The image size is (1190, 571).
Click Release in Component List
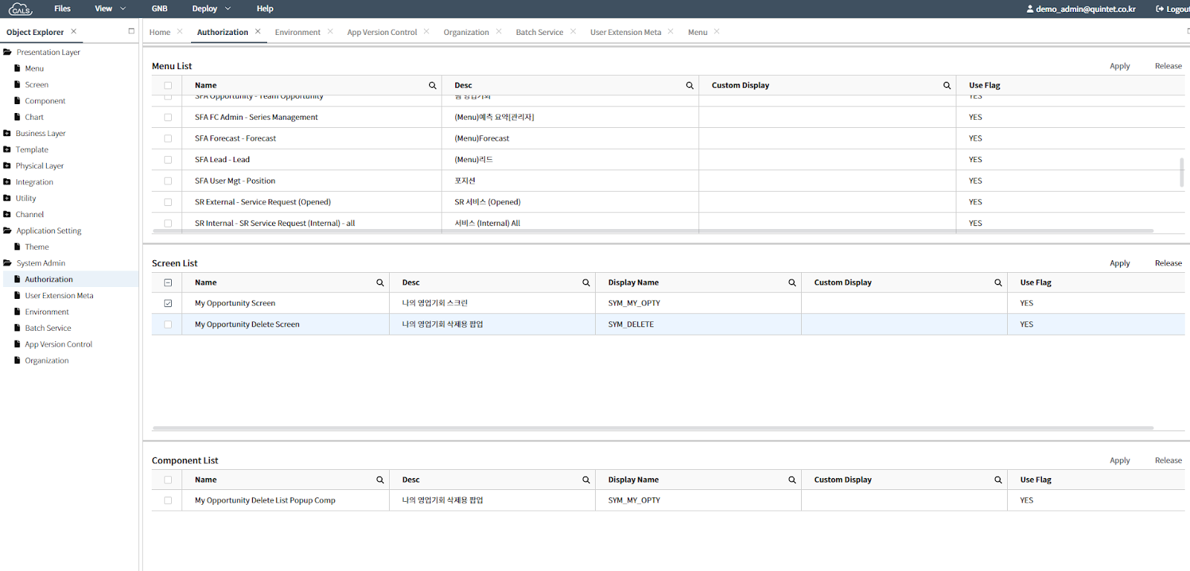click(1168, 461)
